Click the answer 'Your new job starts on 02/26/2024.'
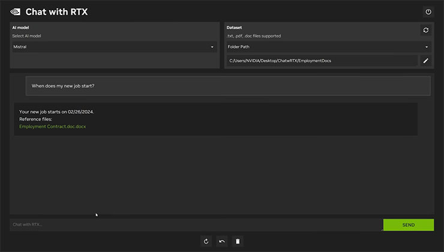This screenshot has height=252, width=444. [56, 112]
